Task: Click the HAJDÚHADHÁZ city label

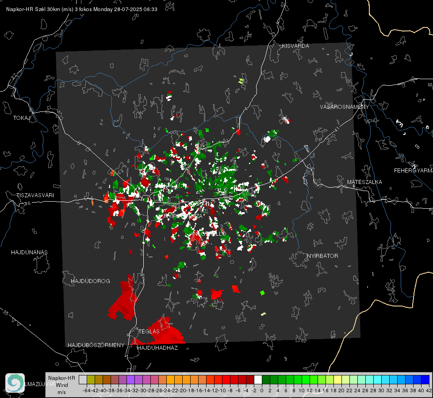Action: [157, 348]
